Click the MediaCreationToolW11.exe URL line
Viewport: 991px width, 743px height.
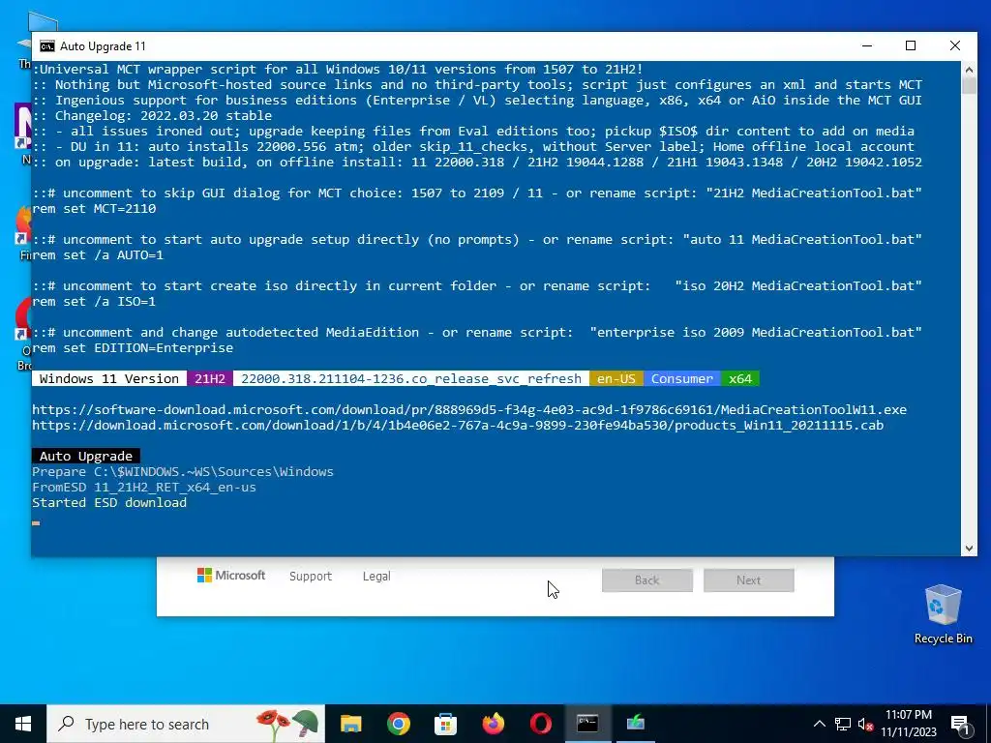click(469, 409)
